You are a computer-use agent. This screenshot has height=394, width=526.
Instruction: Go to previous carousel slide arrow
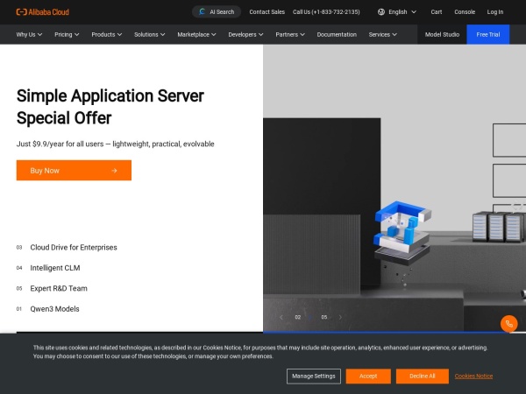tap(281, 317)
